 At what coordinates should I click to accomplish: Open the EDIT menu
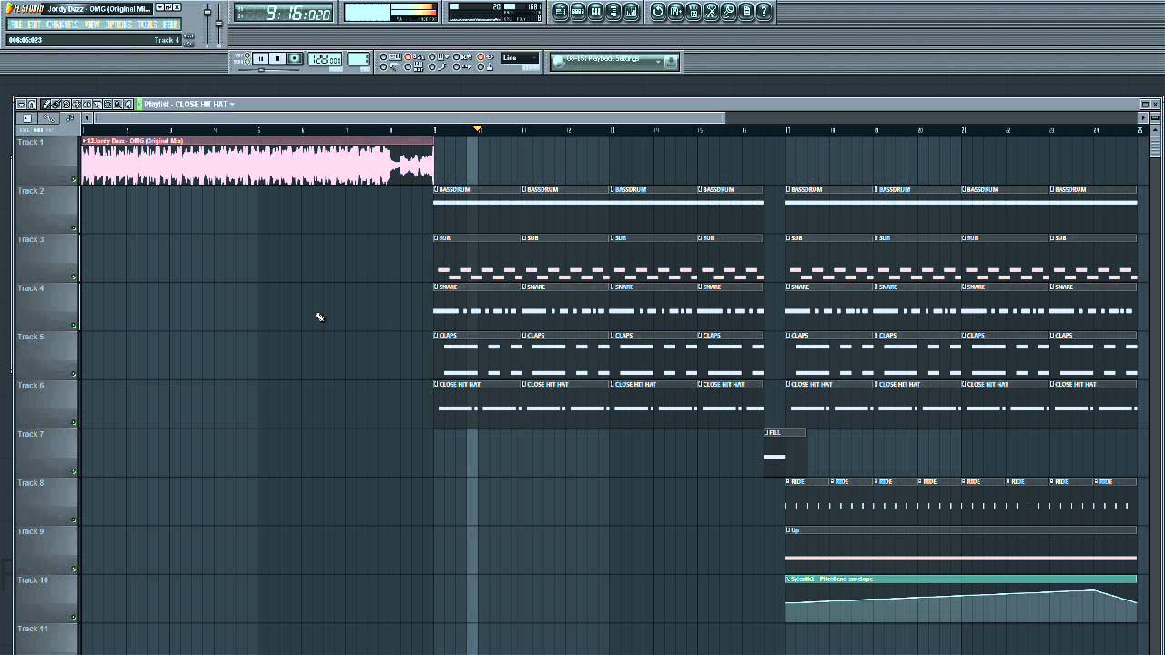(x=34, y=25)
